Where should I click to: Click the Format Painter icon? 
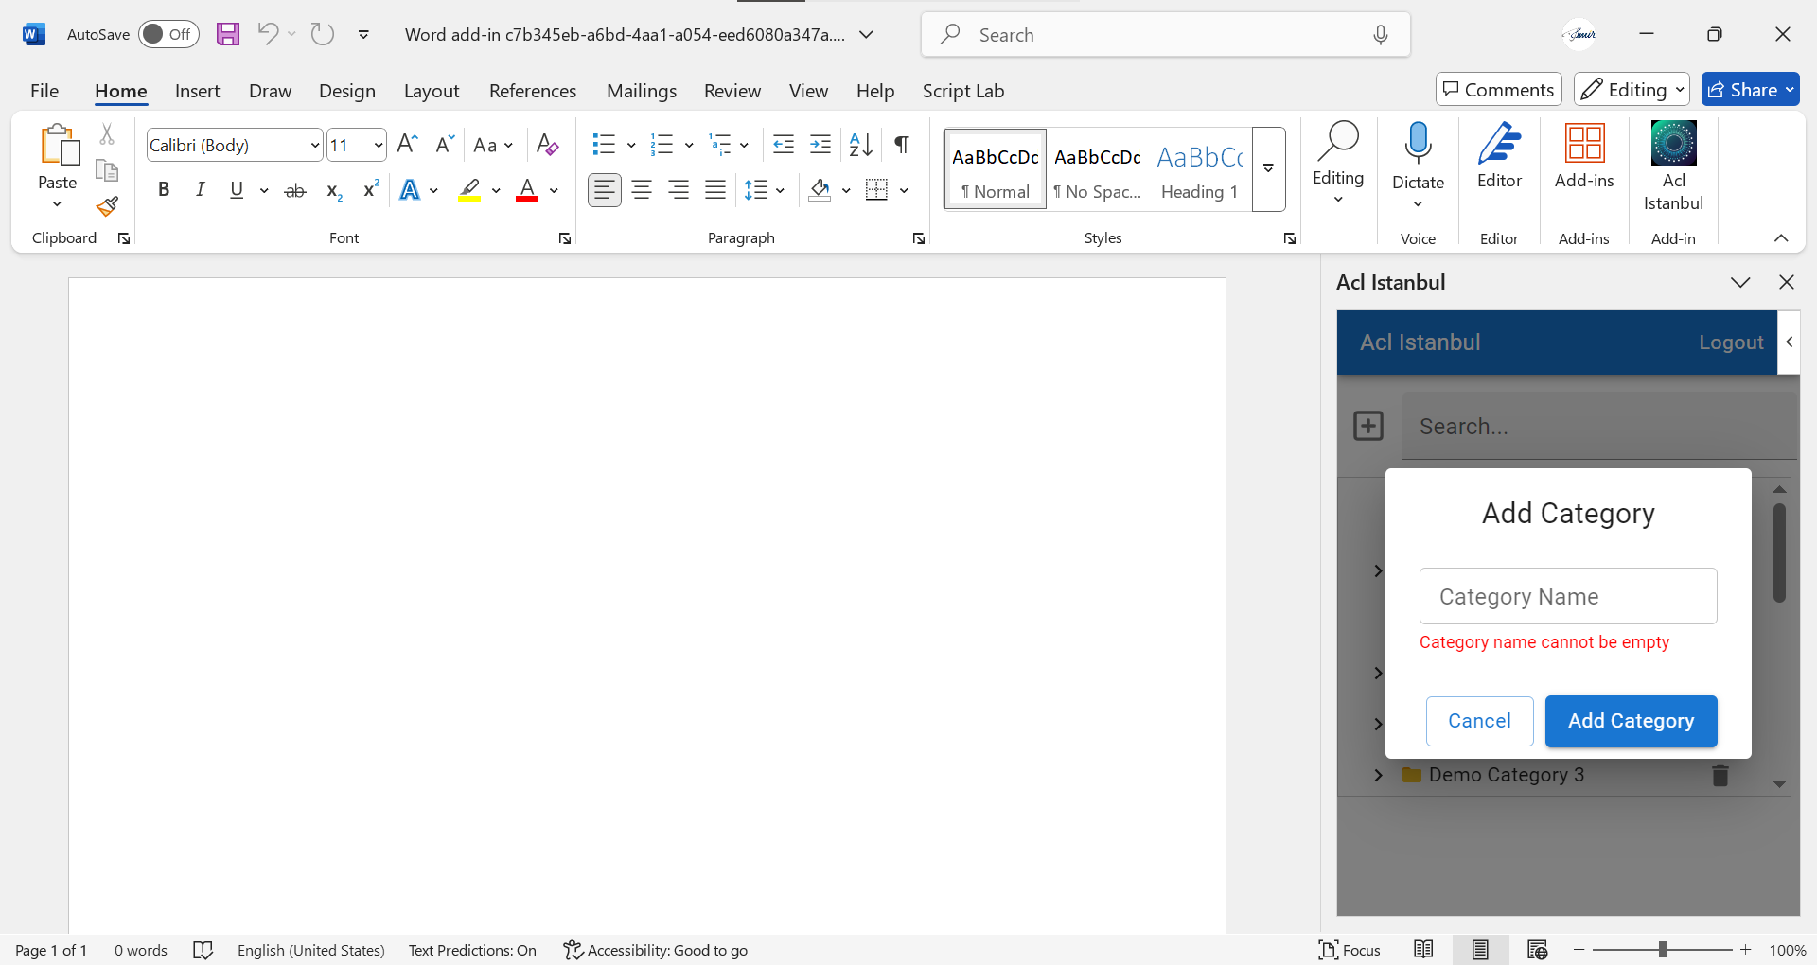coord(107,206)
